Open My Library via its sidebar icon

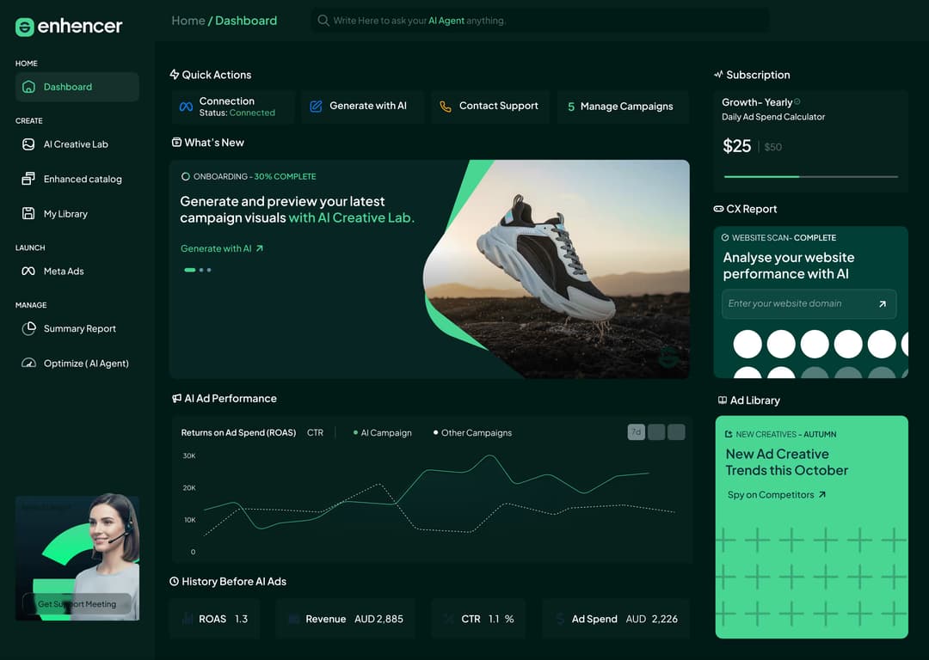(x=29, y=213)
